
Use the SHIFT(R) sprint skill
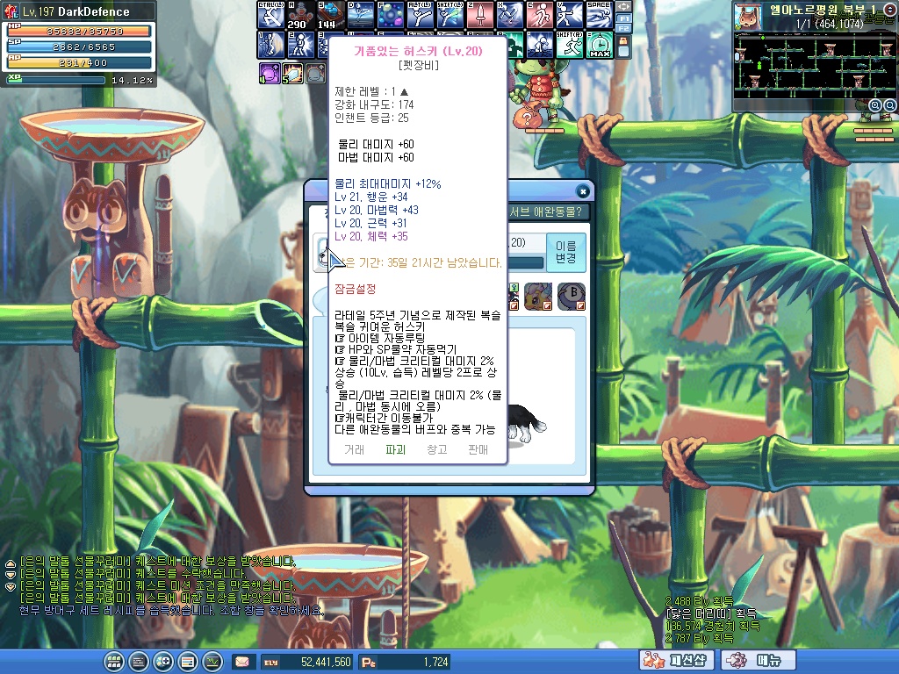(569, 45)
